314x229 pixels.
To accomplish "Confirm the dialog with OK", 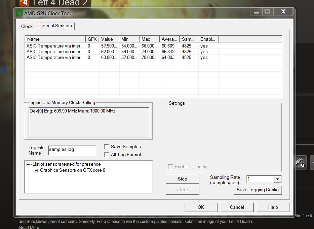I will [x=201, y=207].
